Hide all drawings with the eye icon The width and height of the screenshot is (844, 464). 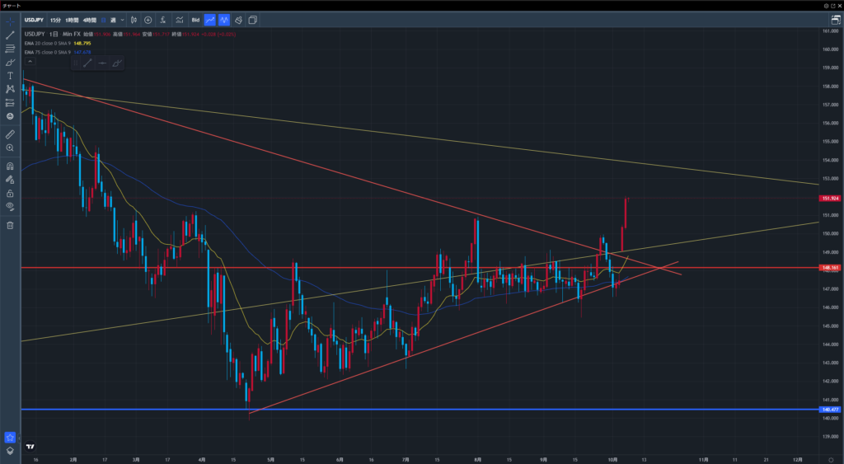10,206
